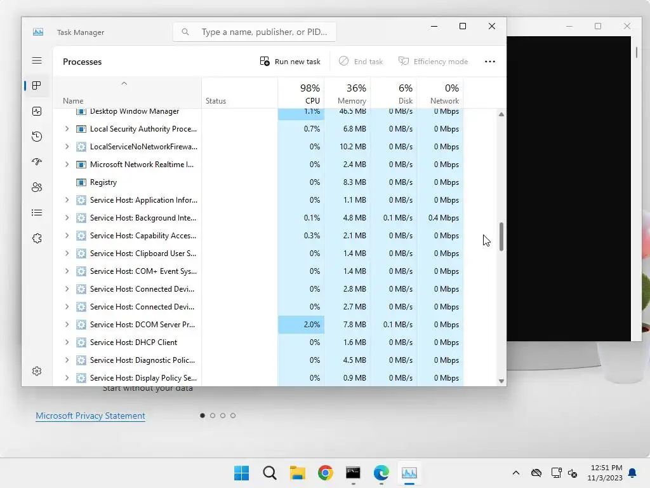The width and height of the screenshot is (650, 488).
Task: Sort by the CPU column header
Action: [301, 93]
